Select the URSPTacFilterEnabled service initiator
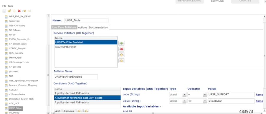Viewport: 266px width, 114px height. tap(86, 42)
